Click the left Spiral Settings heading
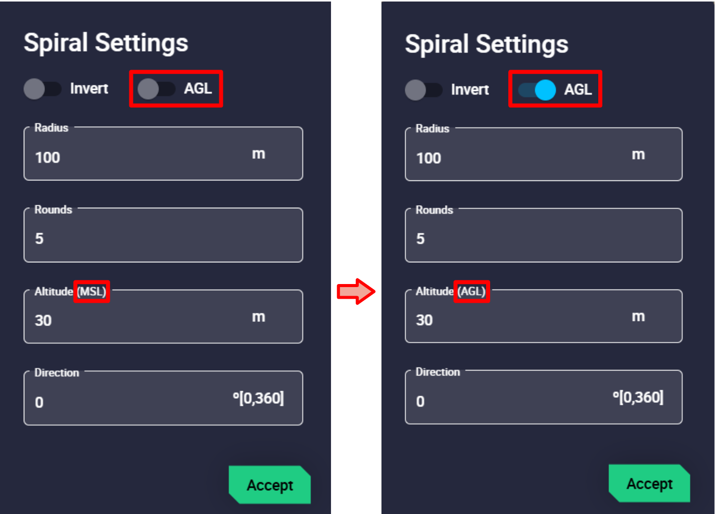This screenshot has height=514, width=715. [x=106, y=43]
